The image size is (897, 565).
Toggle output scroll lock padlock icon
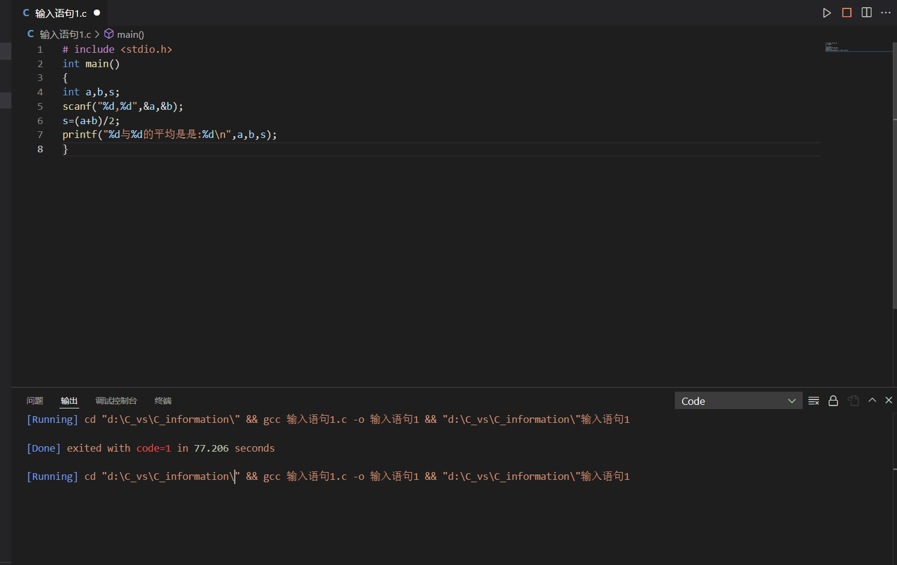[833, 401]
